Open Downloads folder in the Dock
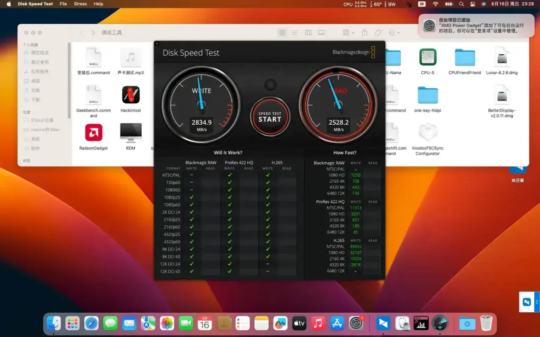The image size is (540, 337). click(467, 323)
